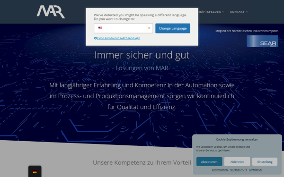The width and height of the screenshot is (284, 177).
Task: Click the line starting 'Mit langjähriger Erfahrung'
Action: [142, 85]
